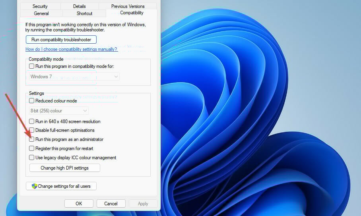Open the manual compatibility settings help link
This screenshot has width=361, height=216.
click(72, 49)
